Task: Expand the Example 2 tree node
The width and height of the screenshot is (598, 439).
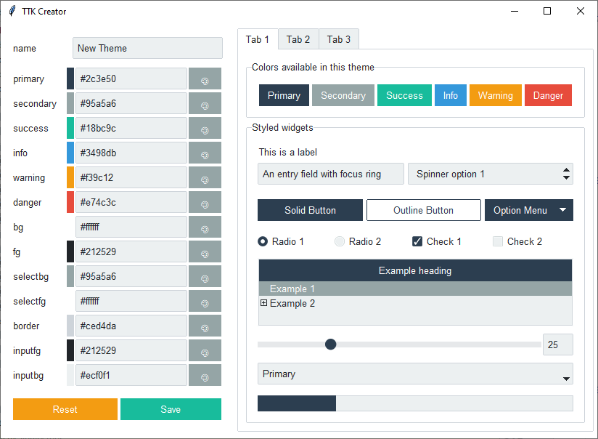Action: click(263, 303)
